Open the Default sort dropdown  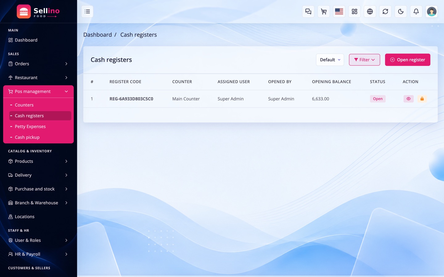330,60
